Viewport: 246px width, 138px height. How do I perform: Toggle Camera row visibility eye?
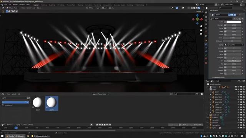[238, 118]
